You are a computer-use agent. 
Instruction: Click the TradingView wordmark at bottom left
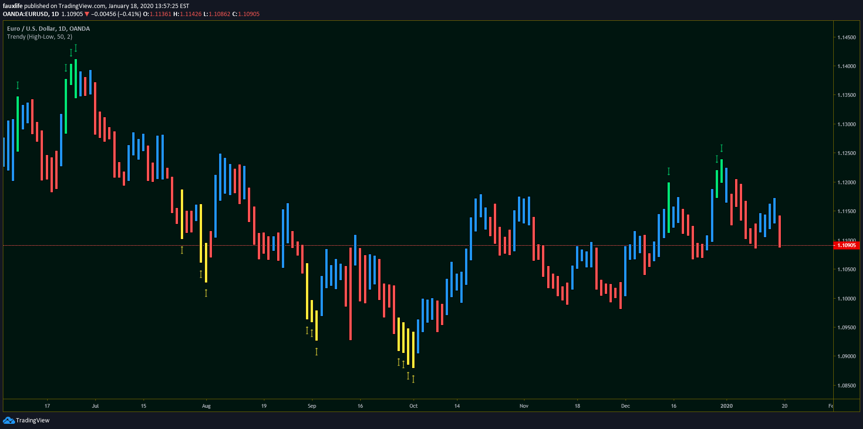click(x=33, y=420)
